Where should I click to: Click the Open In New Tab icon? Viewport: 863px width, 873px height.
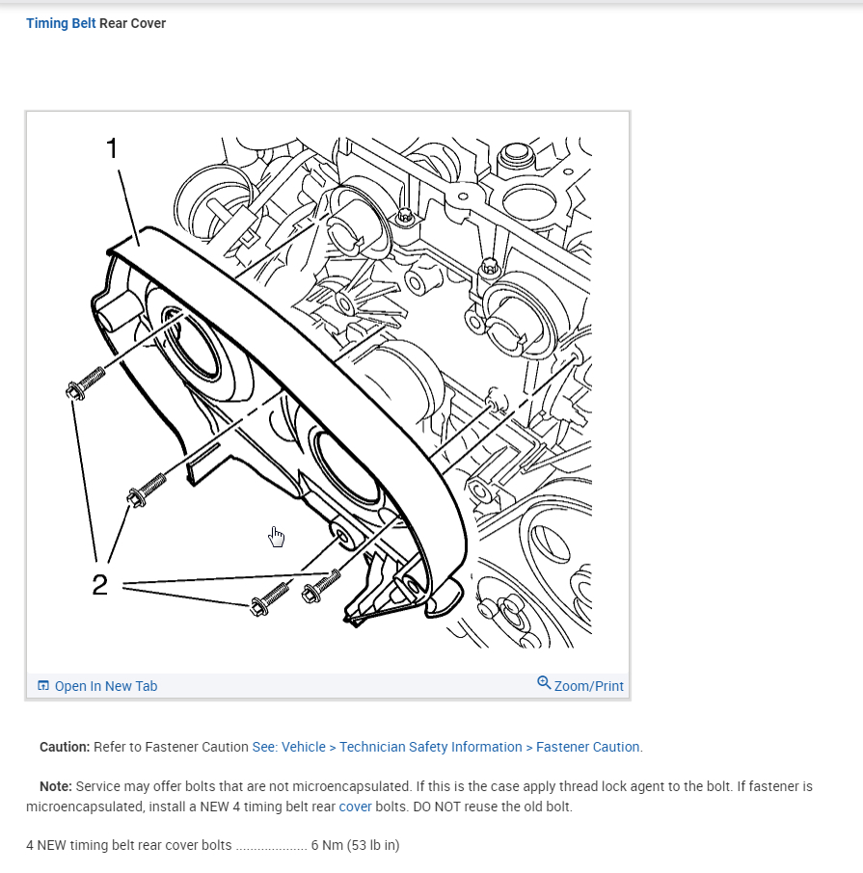click(42, 685)
